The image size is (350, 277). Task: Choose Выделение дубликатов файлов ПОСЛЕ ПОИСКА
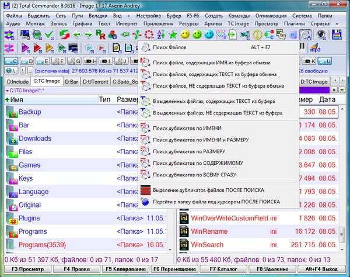pos(219,191)
